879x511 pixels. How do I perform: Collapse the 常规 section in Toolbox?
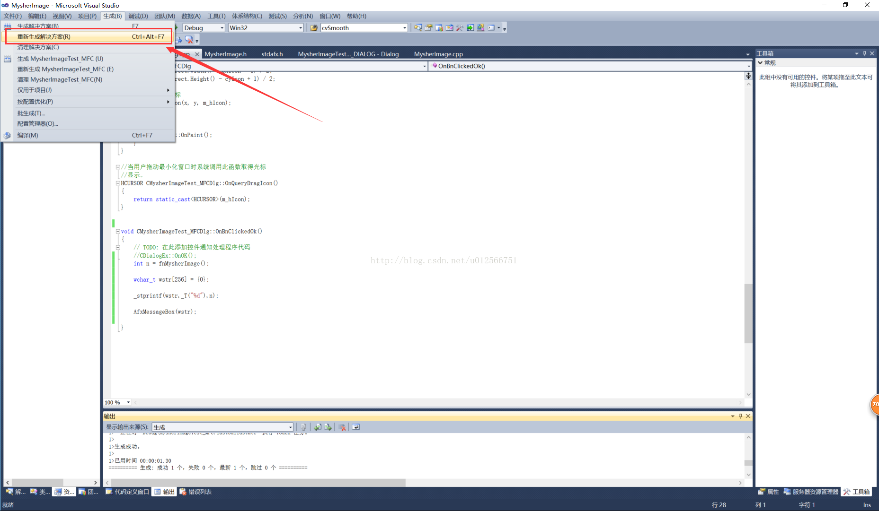coord(760,62)
